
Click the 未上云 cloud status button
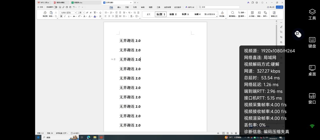point(271,7)
